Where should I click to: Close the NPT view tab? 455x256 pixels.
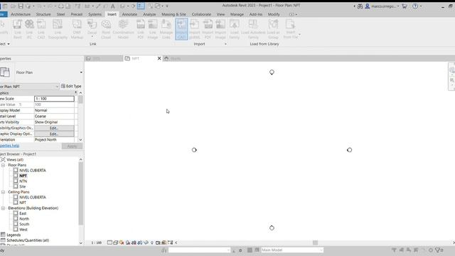click(159, 58)
